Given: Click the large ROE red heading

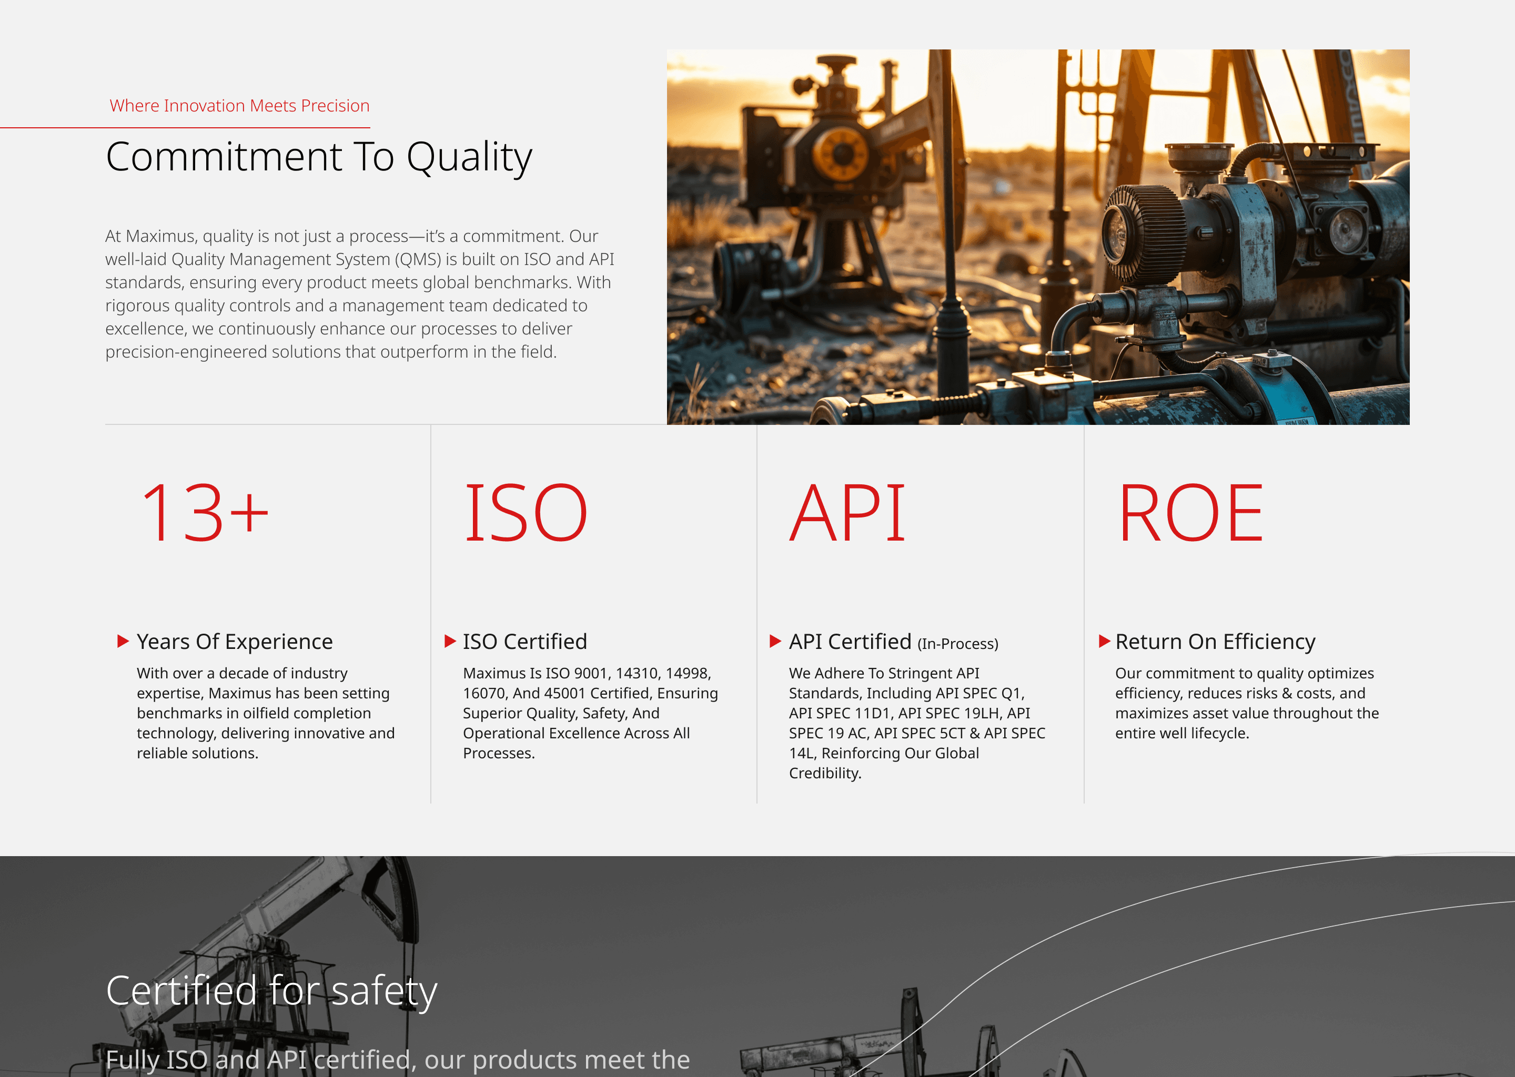Looking at the screenshot, I should 1190,513.
